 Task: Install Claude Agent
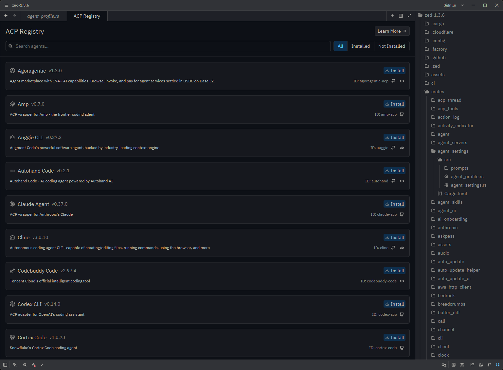[x=394, y=204]
